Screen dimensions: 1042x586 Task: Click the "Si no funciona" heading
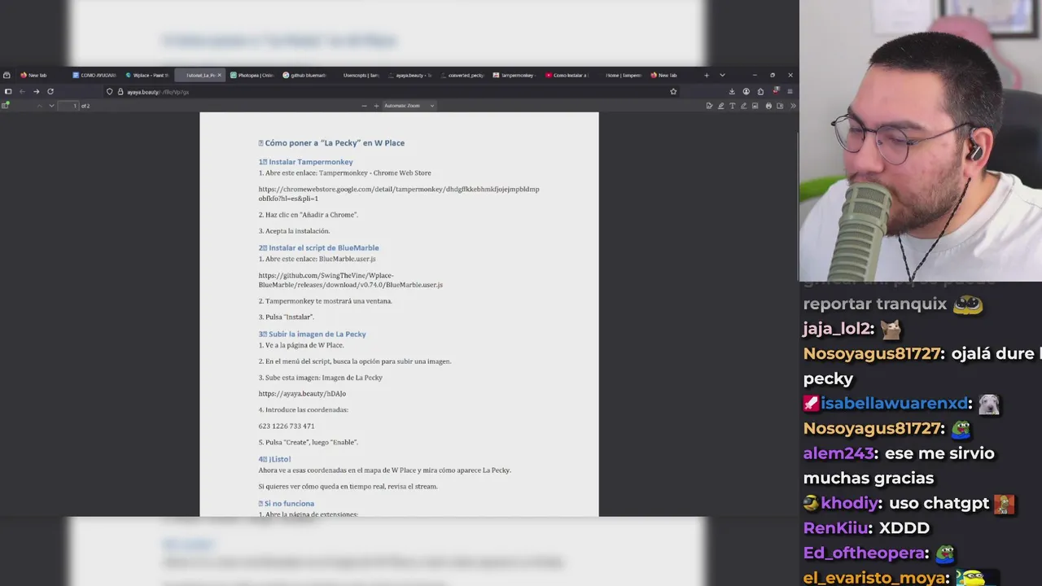[x=289, y=504]
